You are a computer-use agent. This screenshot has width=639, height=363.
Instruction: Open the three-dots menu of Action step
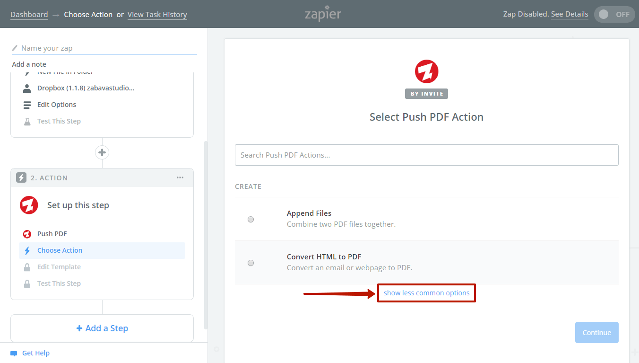(180, 177)
